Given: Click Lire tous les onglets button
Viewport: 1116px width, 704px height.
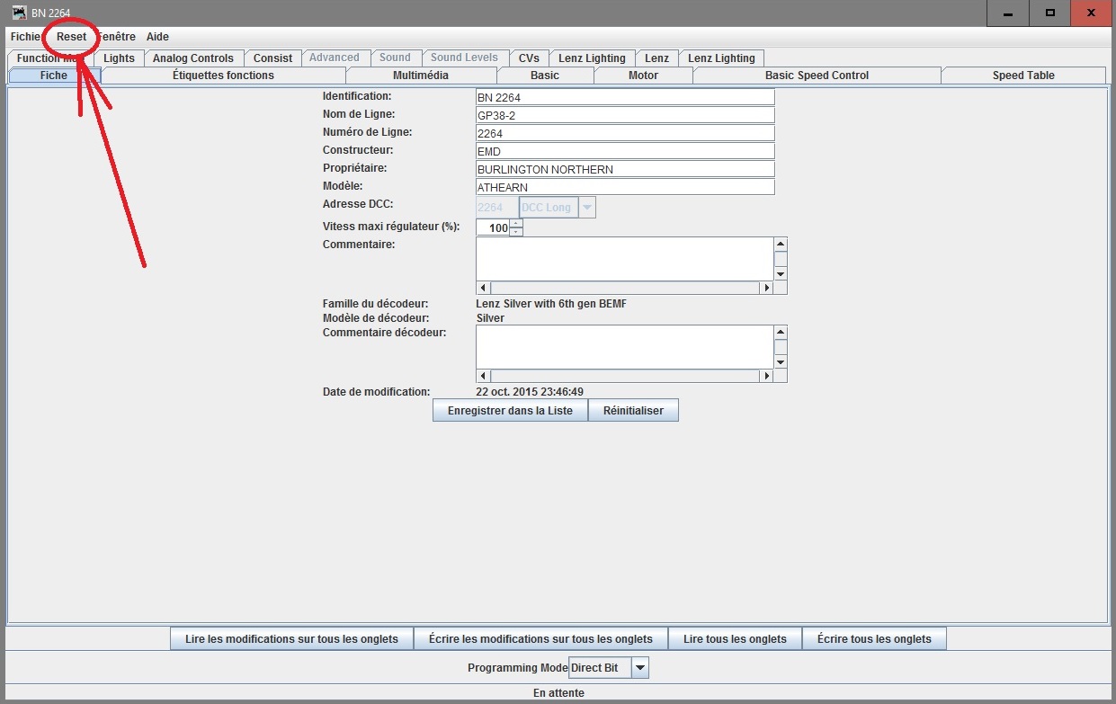Looking at the screenshot, I should (735, 639).
